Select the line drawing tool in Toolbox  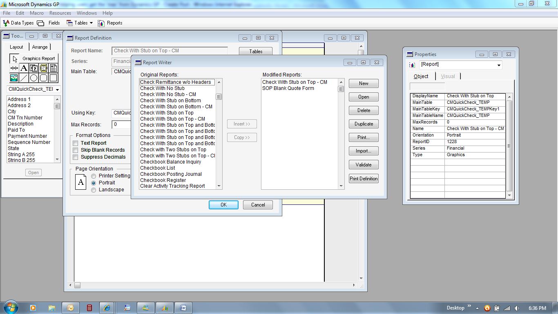24,78
